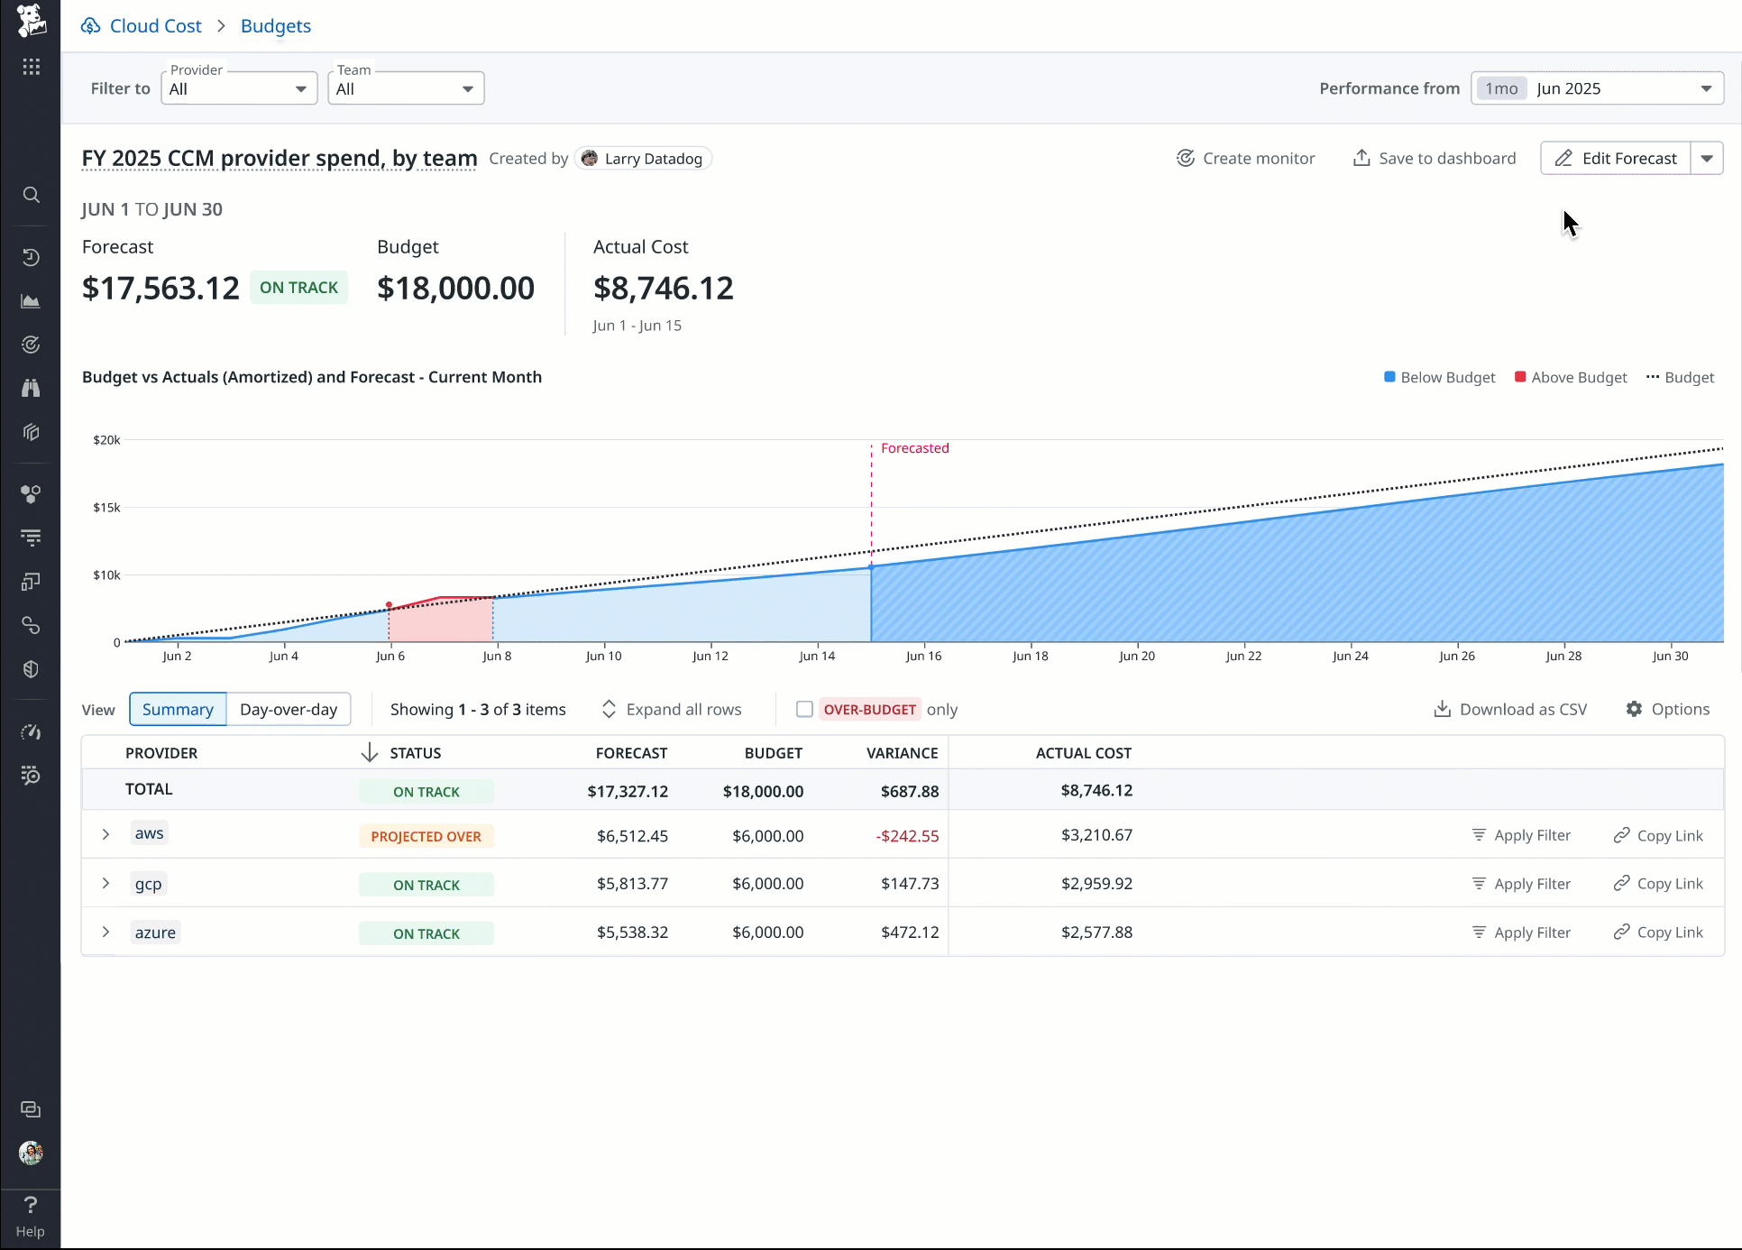Open Edit Forecast dropdown arrow

click(1707, 159)
